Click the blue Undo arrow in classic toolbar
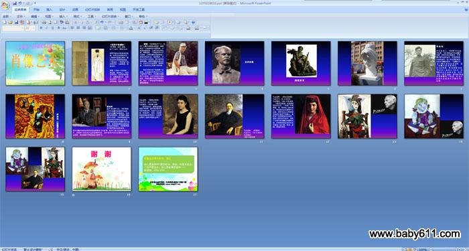The height and width of the screenshot is (251, 469). (102, 22)
